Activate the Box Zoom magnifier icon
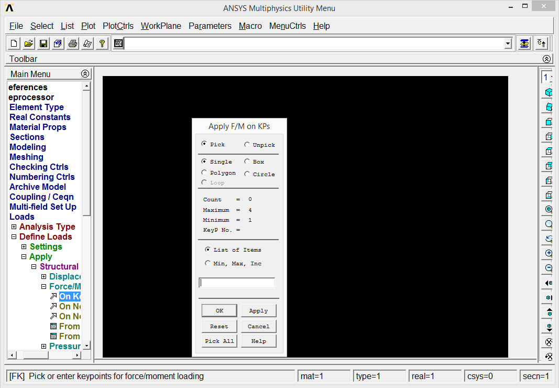 (x=549, y=224)
